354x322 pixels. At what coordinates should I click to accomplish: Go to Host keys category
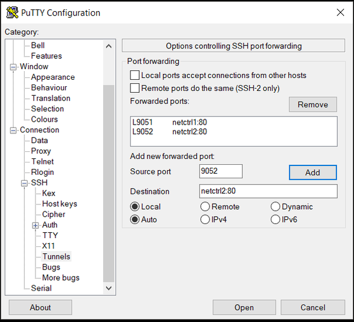tap(60, 204)
